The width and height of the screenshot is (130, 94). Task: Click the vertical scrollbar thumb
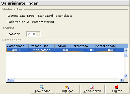coord(126,54)
